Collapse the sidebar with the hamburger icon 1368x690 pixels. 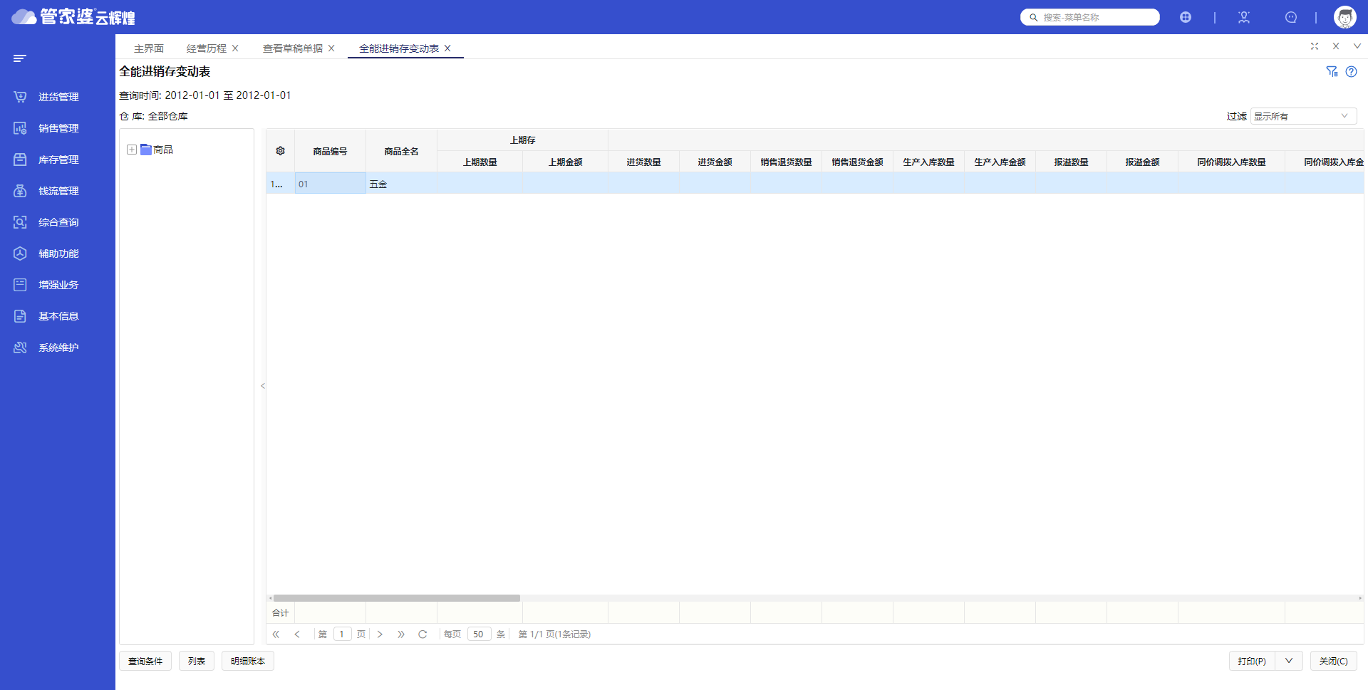[20, 58]
